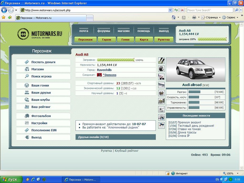The height and width of the screenshot is (183, 244).
Task: Open the zoom level dropdown arrow
Action: click(238, 173)
